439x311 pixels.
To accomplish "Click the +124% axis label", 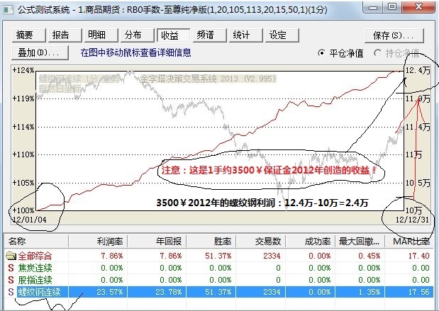I will [x=23, y=70].
